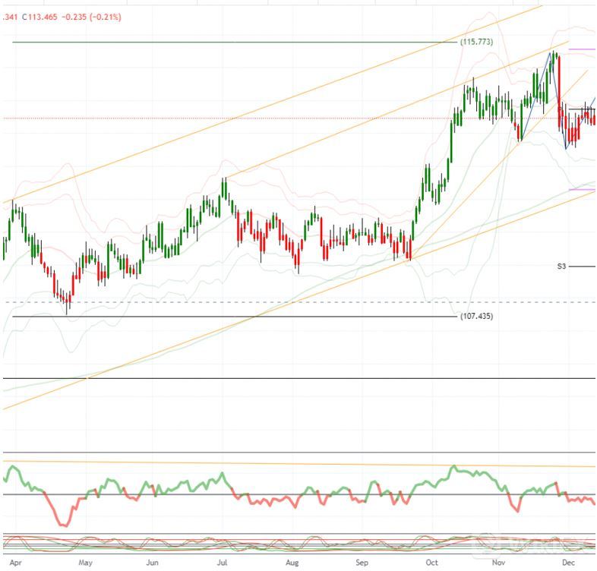
Task: Select the green horizontal line at 115.773
Action: (228, 43)
